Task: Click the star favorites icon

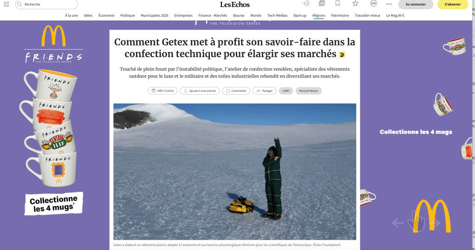Action: click(355, 3)
